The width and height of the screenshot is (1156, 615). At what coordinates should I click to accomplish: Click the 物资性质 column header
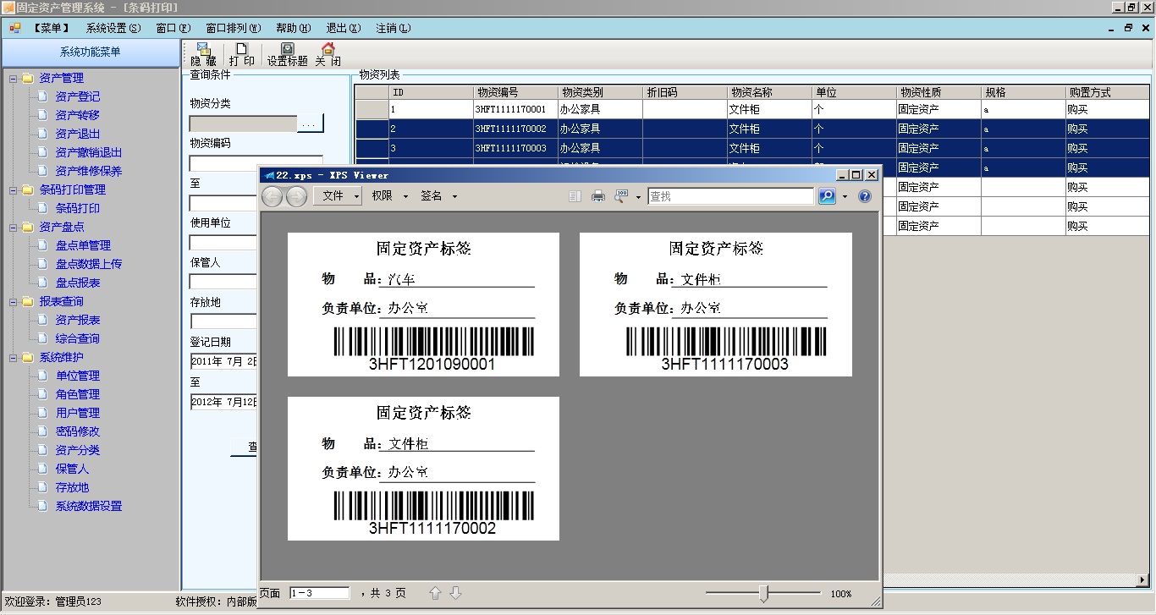coord(939,92)
